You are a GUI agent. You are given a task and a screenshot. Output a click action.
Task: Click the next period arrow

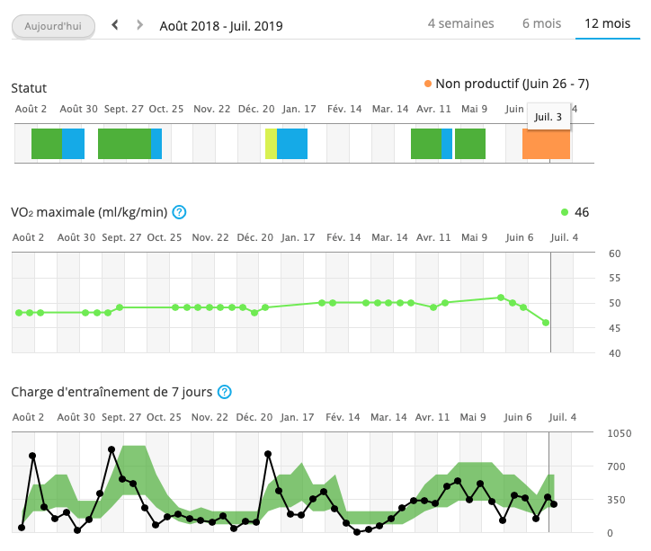(139, 25)
